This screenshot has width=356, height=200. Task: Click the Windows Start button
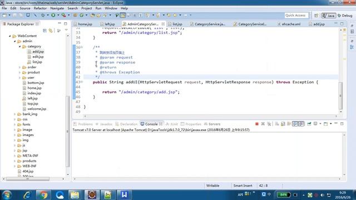click(7, 195)
